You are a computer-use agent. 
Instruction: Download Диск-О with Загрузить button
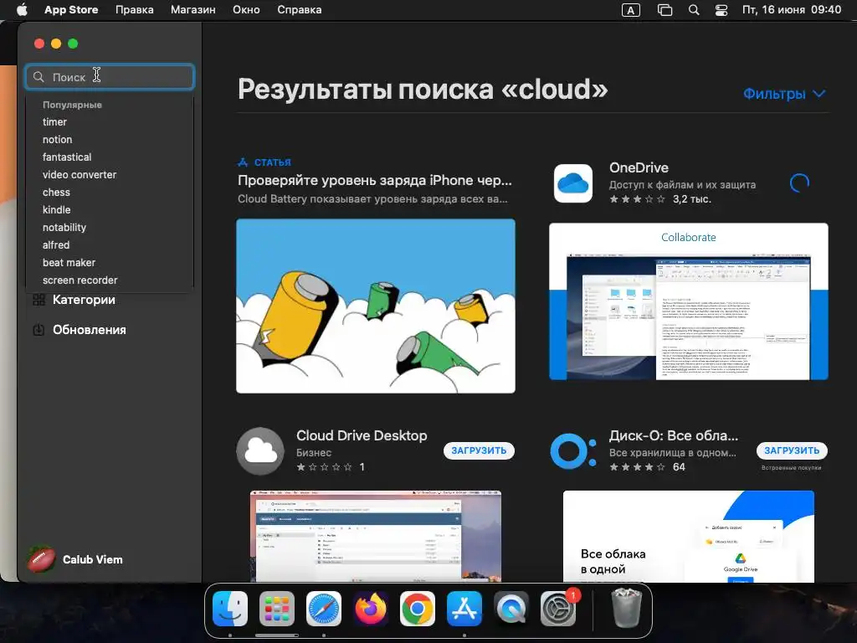coord(792,450)
